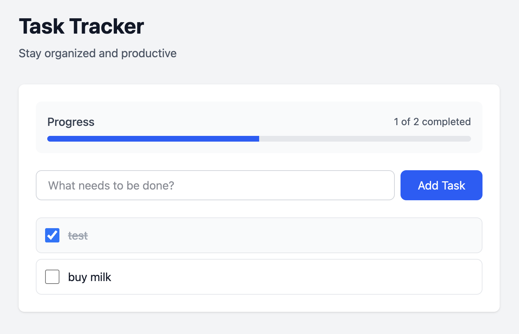Click the word "Tracker" in the heading
519x334 pixels.
(107, 26)
